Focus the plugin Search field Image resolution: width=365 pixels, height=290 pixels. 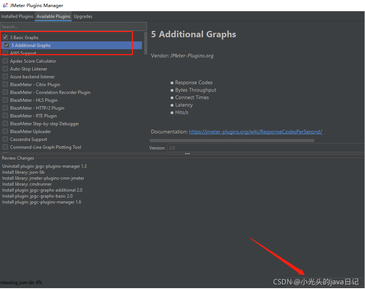(73, 26)
